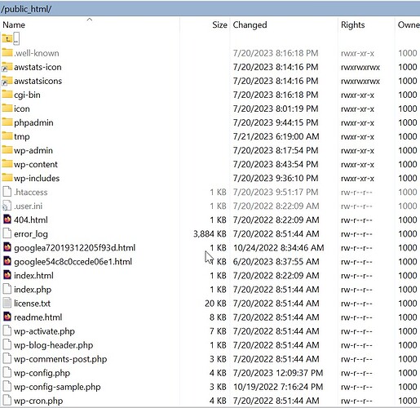This screenshot has height=408, width=420.
Task: Select the error_log file name
Action: click(31, 234)
